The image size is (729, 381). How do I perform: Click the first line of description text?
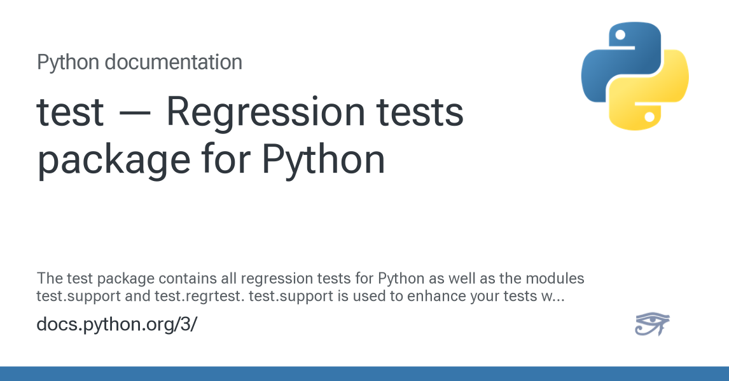310,278
